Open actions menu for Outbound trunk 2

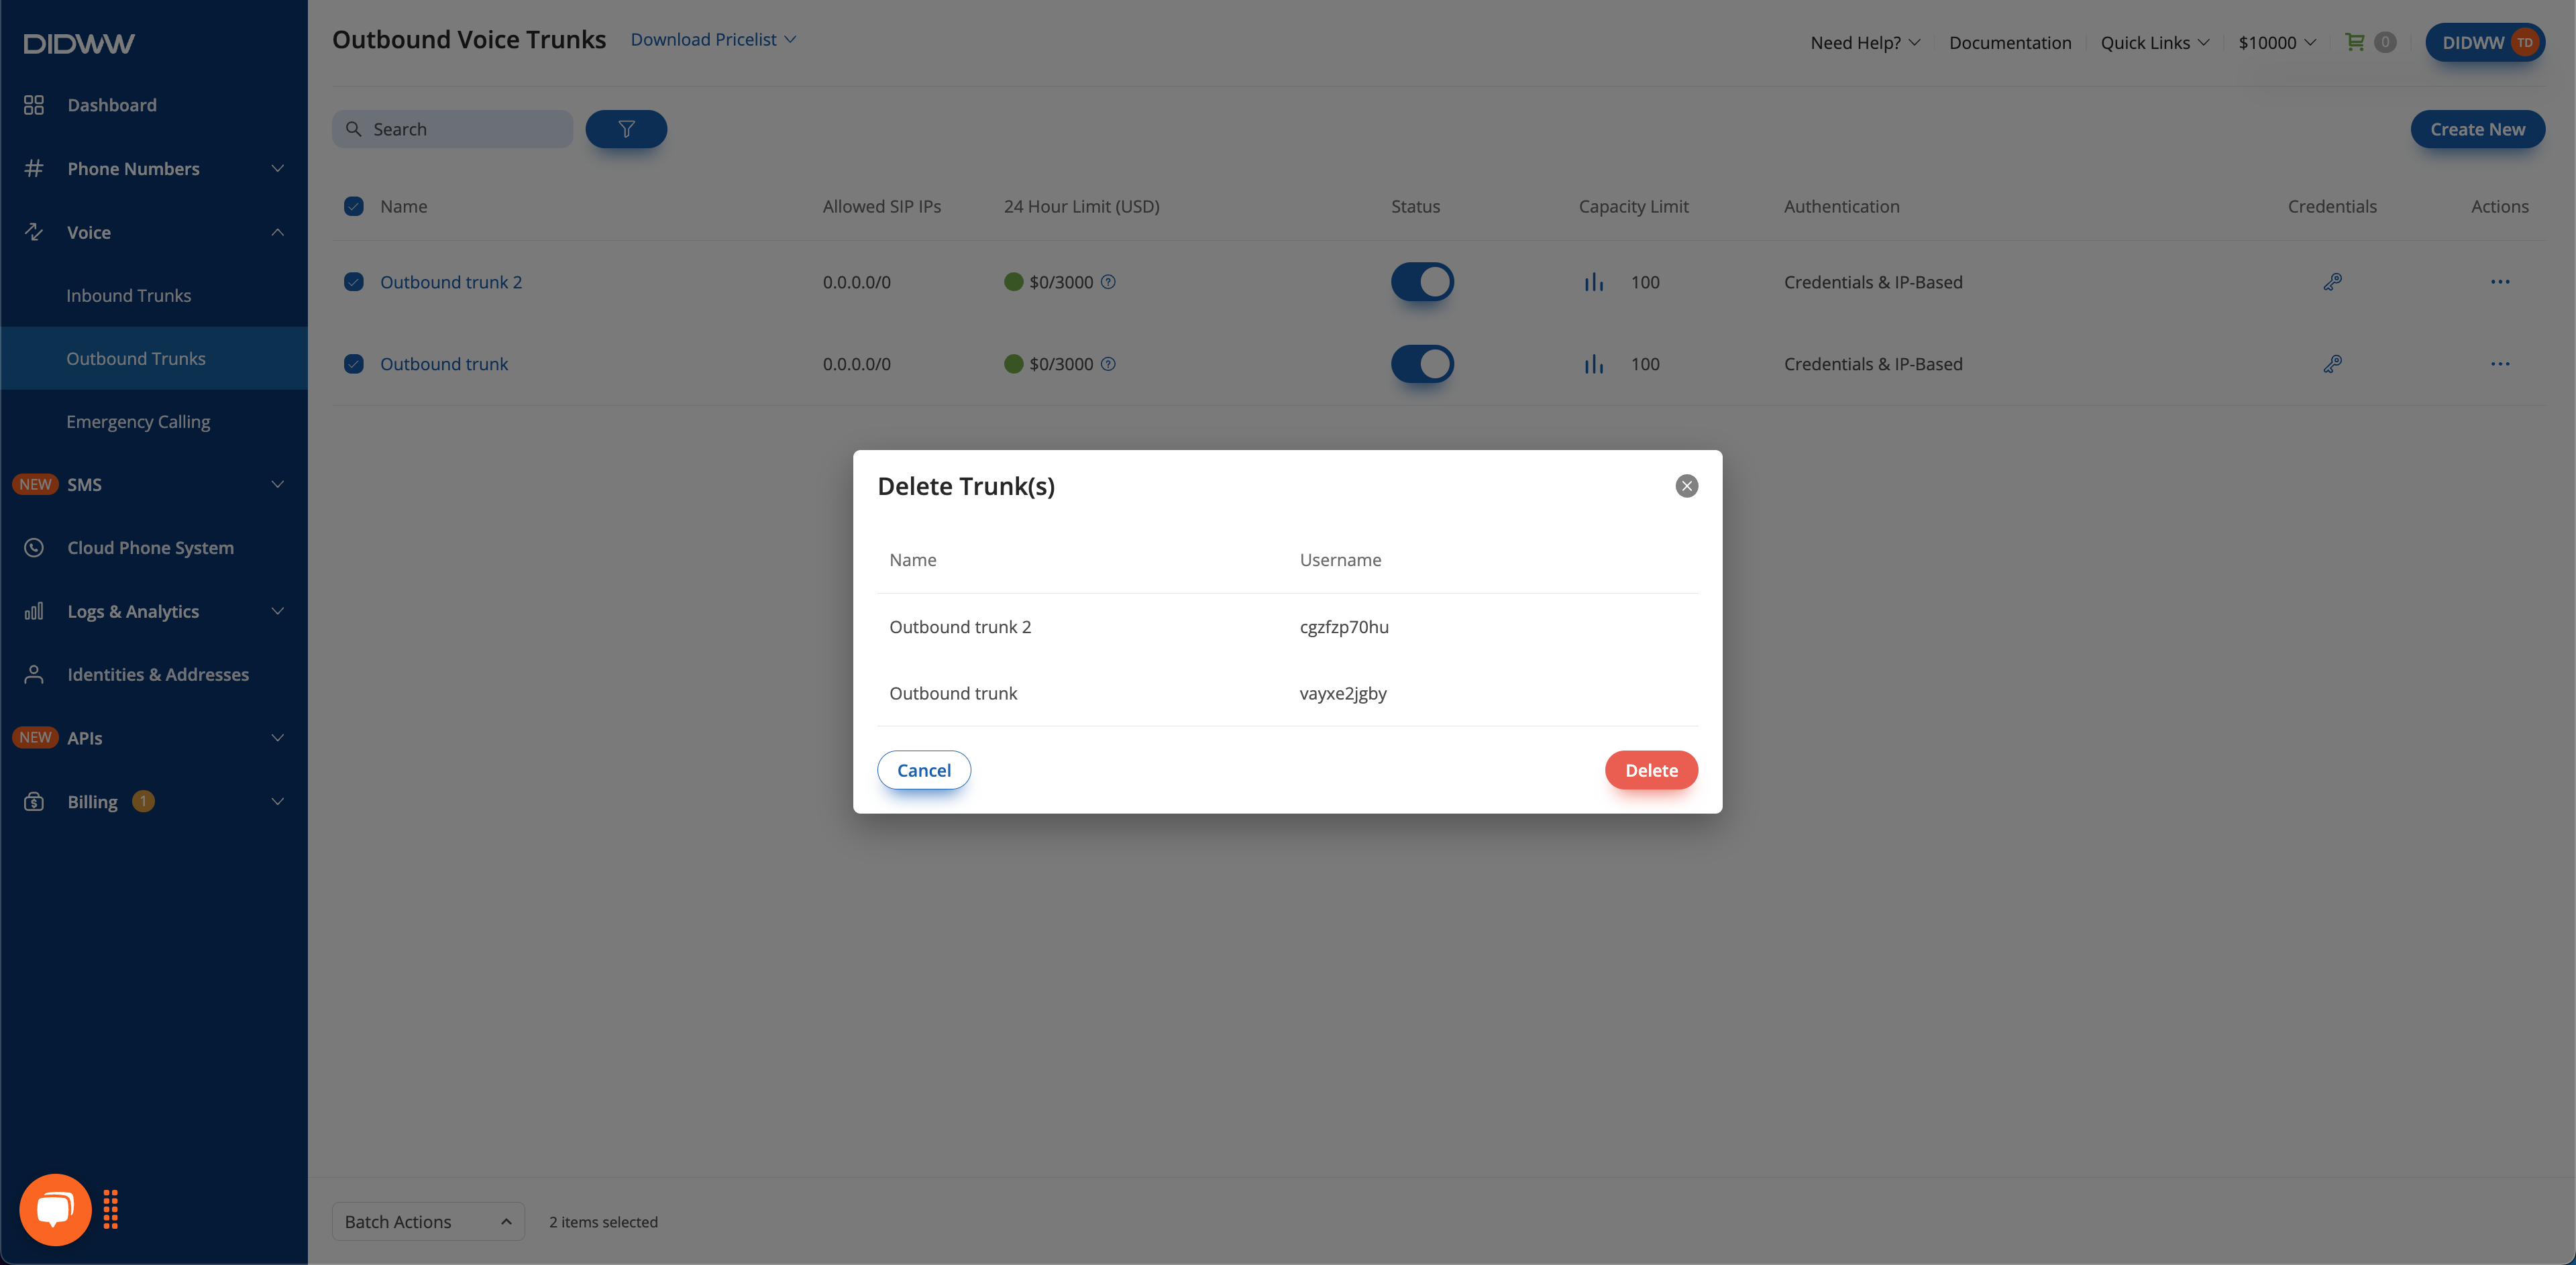pos(2500,282)
